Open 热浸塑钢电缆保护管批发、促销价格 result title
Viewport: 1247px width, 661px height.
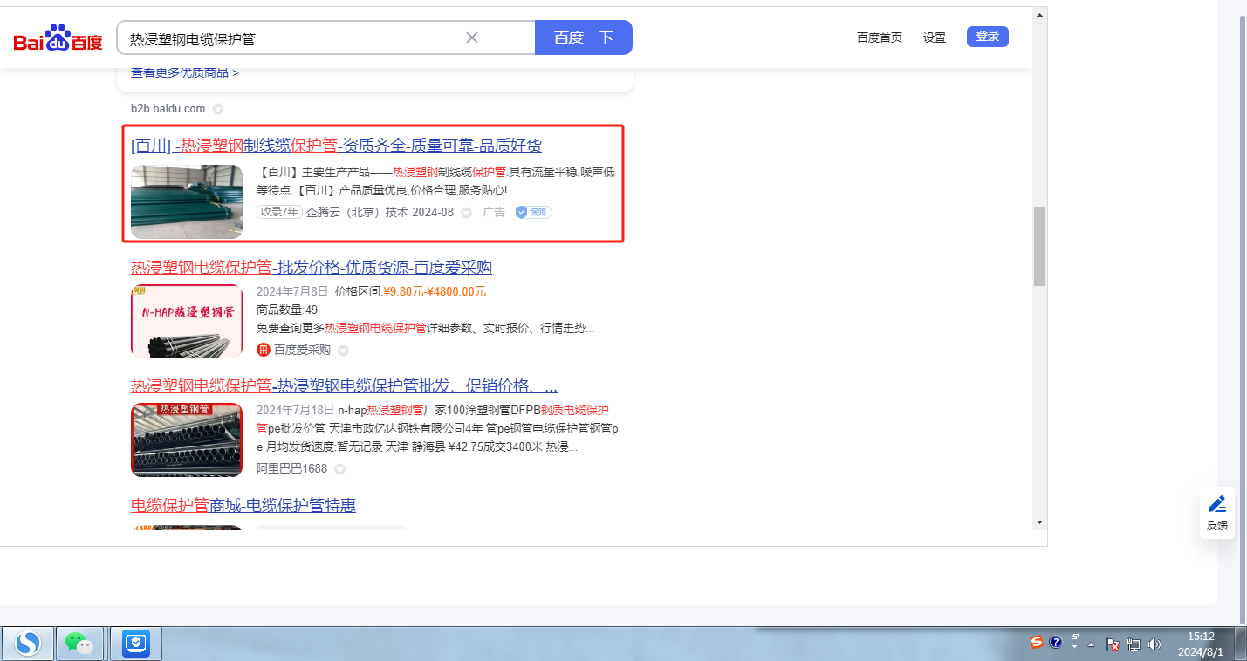tap(344, 385)
